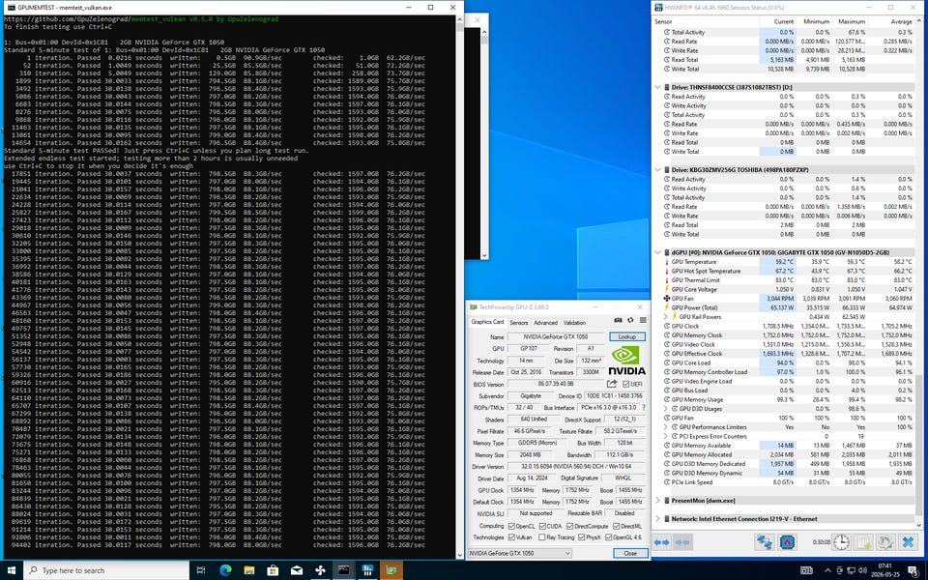
Task: Click the Bus Interface question mark
Action: [644, 408]
